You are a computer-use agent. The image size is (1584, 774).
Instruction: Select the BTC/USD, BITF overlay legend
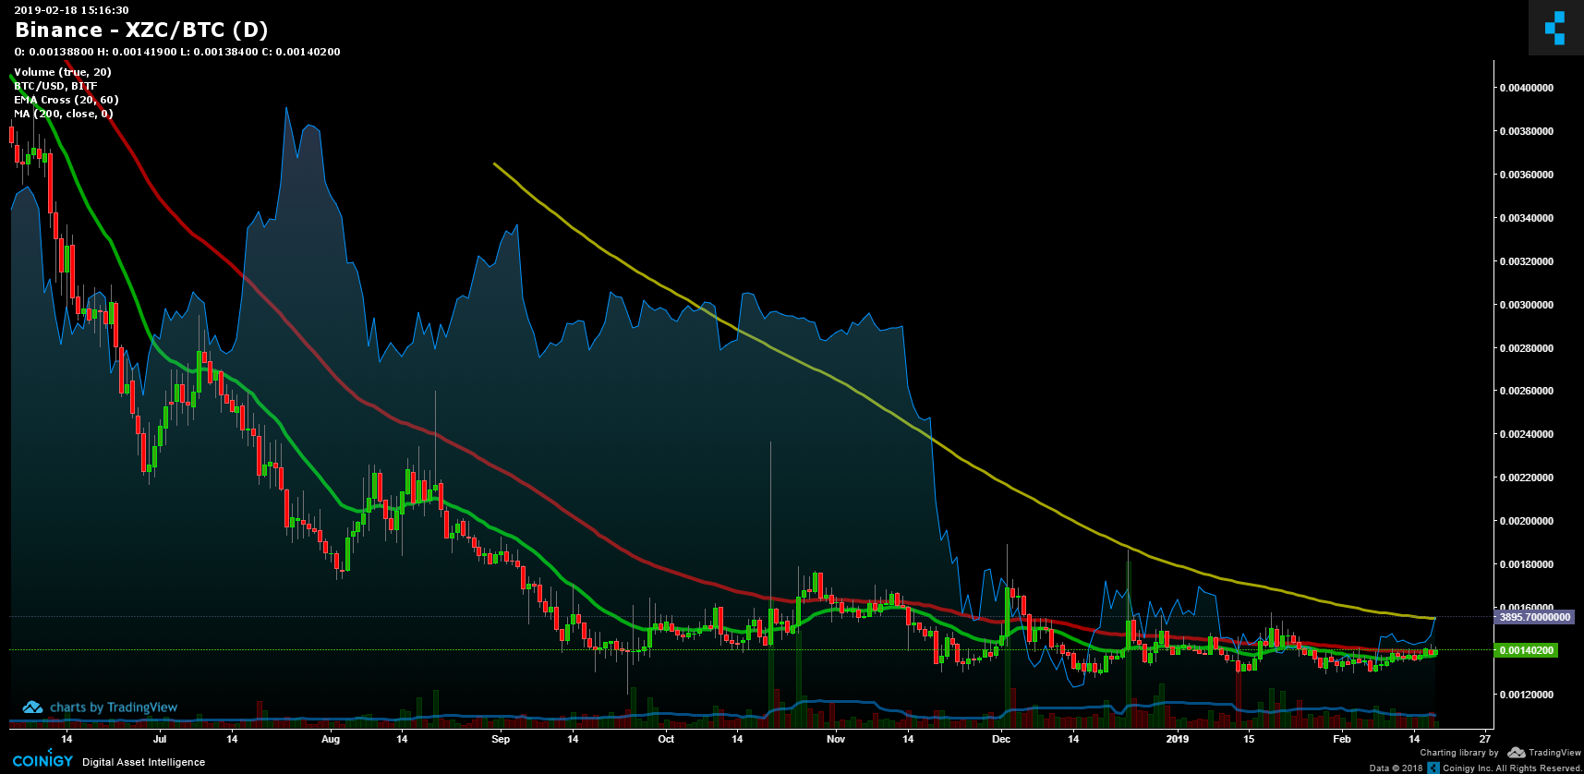click(x=55, y=86)
